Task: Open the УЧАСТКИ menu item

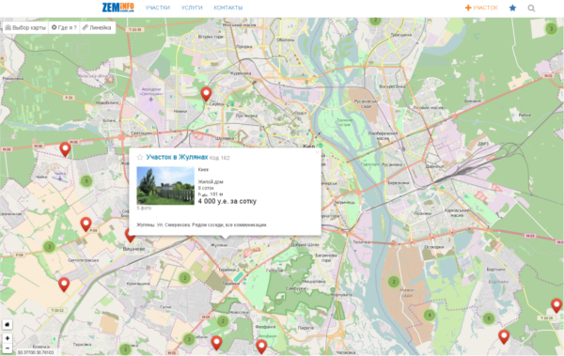Action: coord(158,8)
